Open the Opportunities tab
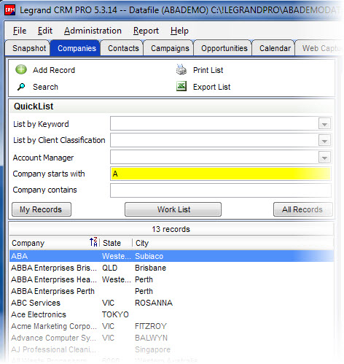The image size is (344, 364). point(224,48)
